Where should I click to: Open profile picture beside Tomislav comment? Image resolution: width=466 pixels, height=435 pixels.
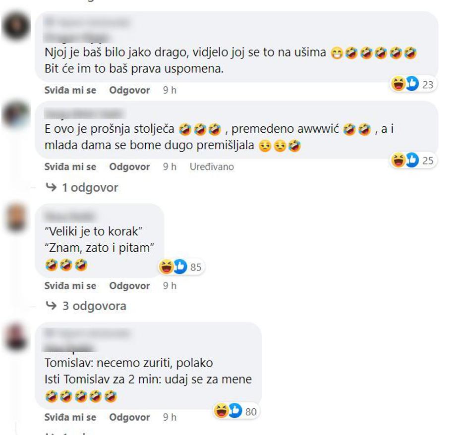pyautogui.click(x=16, y=336)
